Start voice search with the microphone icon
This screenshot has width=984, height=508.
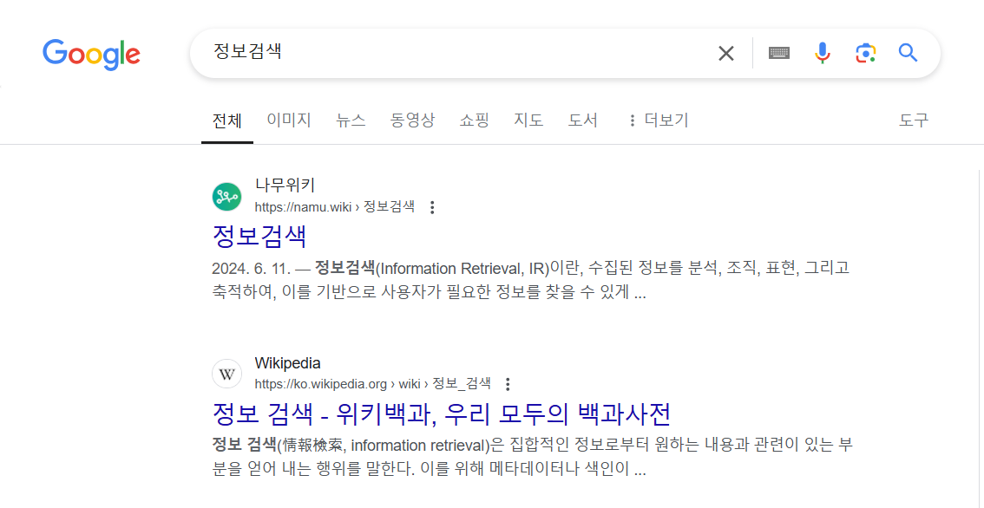[x=822, y=53]
